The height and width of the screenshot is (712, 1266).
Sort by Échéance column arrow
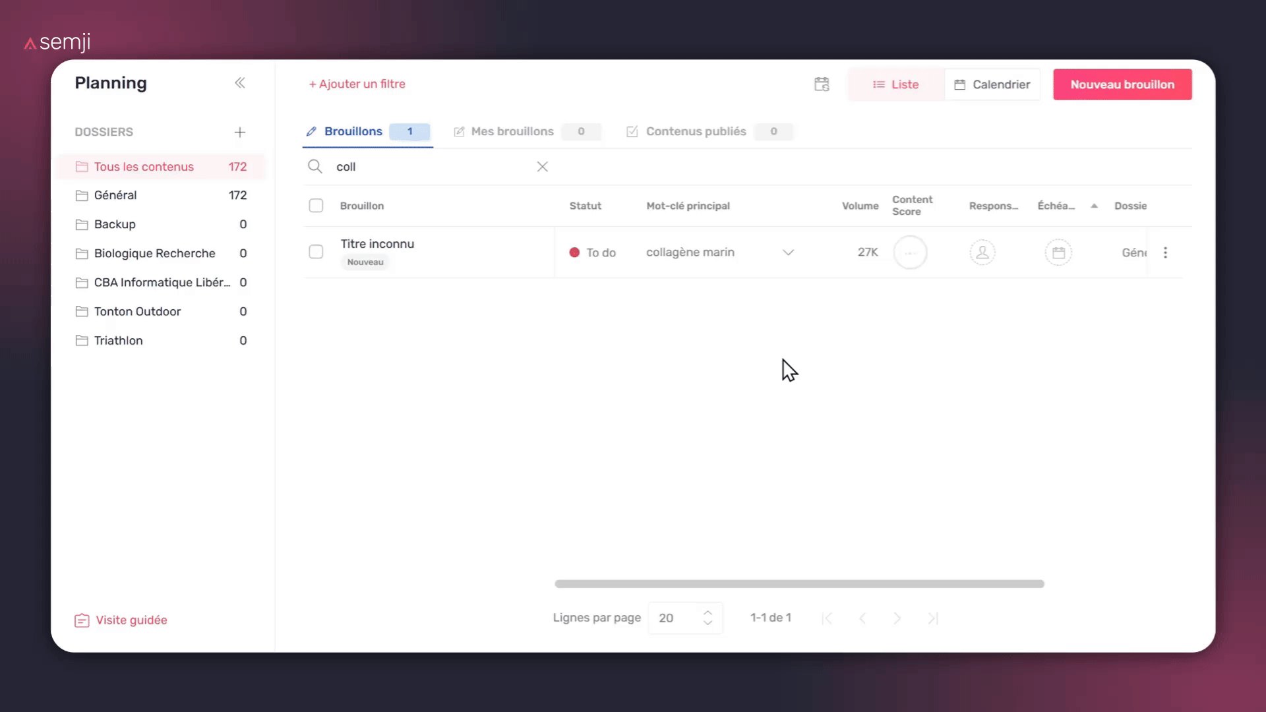[x=1094, y=206]
